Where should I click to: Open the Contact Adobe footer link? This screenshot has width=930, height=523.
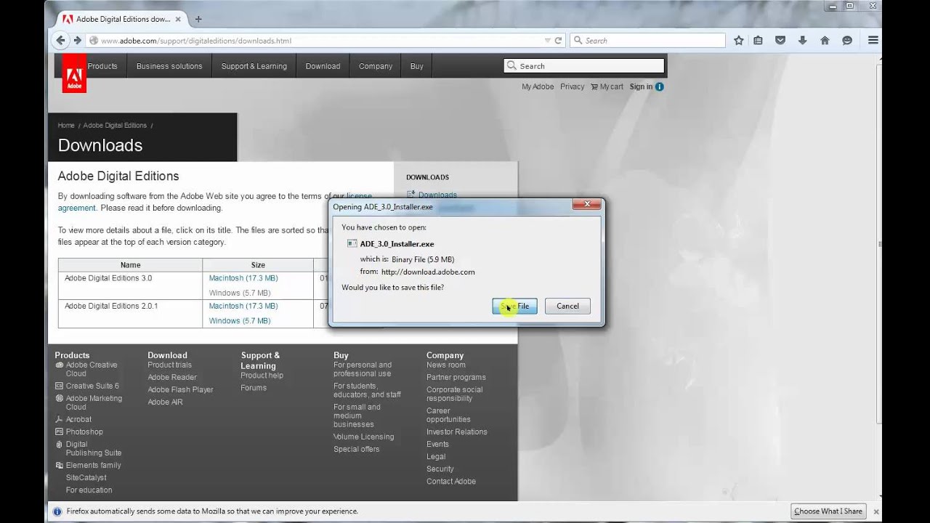(451, 481)
